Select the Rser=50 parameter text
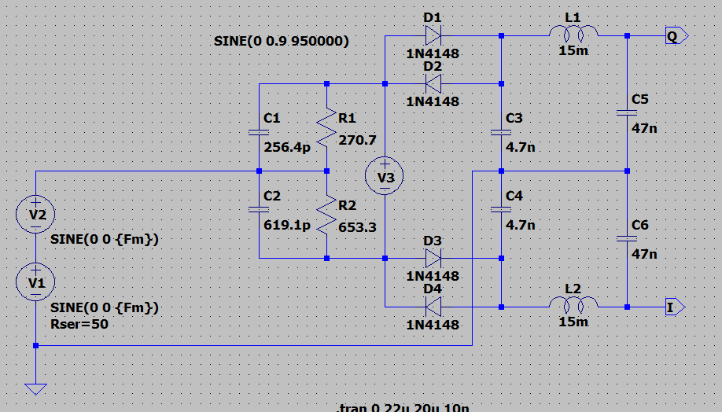Viewport: 722px width, 412px height. click(80, 323)
